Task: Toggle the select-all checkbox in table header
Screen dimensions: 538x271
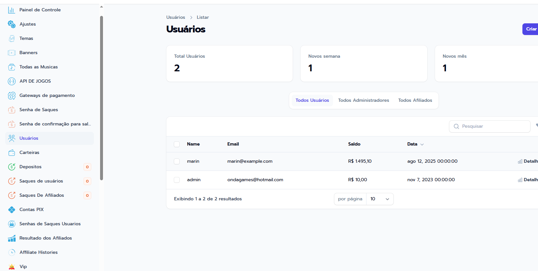Action: point(177,144)
